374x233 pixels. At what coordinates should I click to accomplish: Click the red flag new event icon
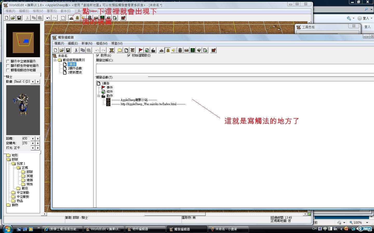tap(141, 50)
